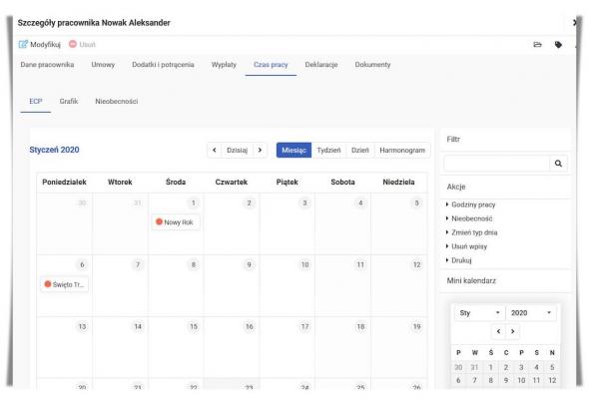Go to next month in main calendar

[x=260, y=151]
